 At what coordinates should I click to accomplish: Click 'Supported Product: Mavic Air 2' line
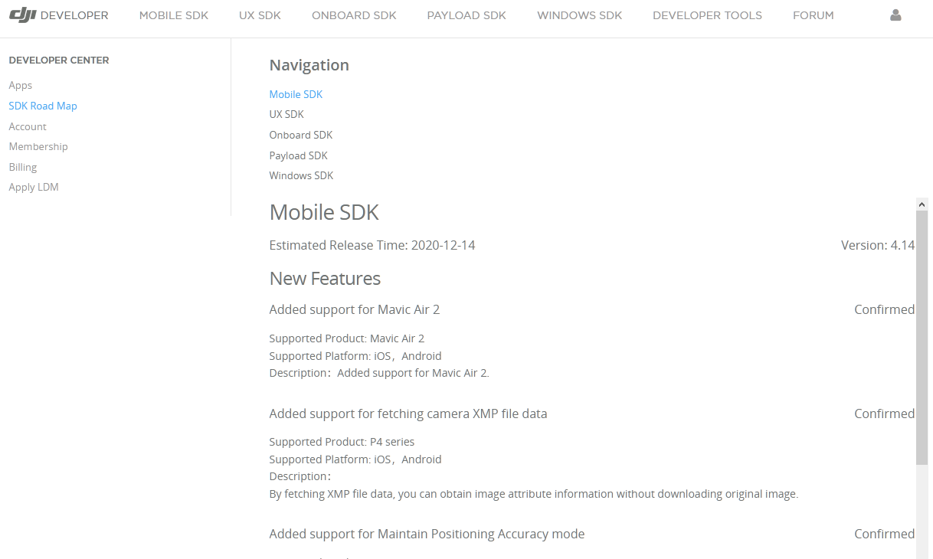click(x=347, y=338)
